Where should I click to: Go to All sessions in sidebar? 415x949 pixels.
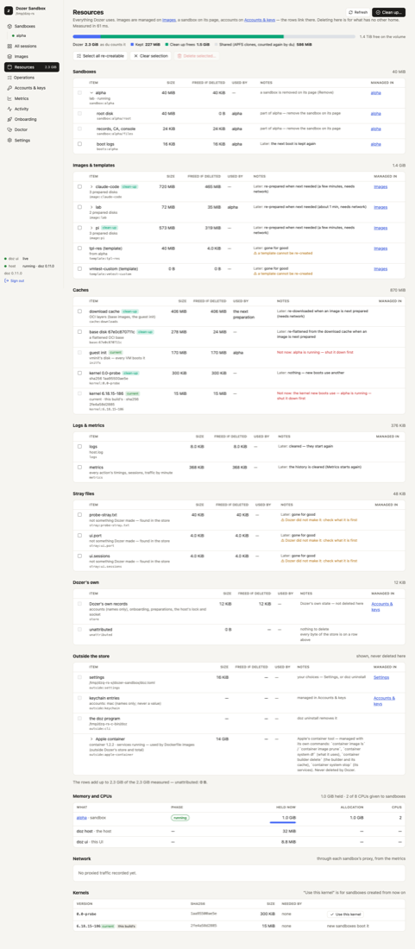click(31, 46)
